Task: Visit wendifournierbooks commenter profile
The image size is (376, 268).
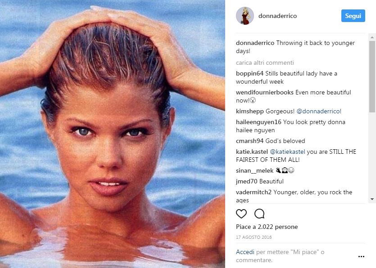Action: (x=265, y=92)
